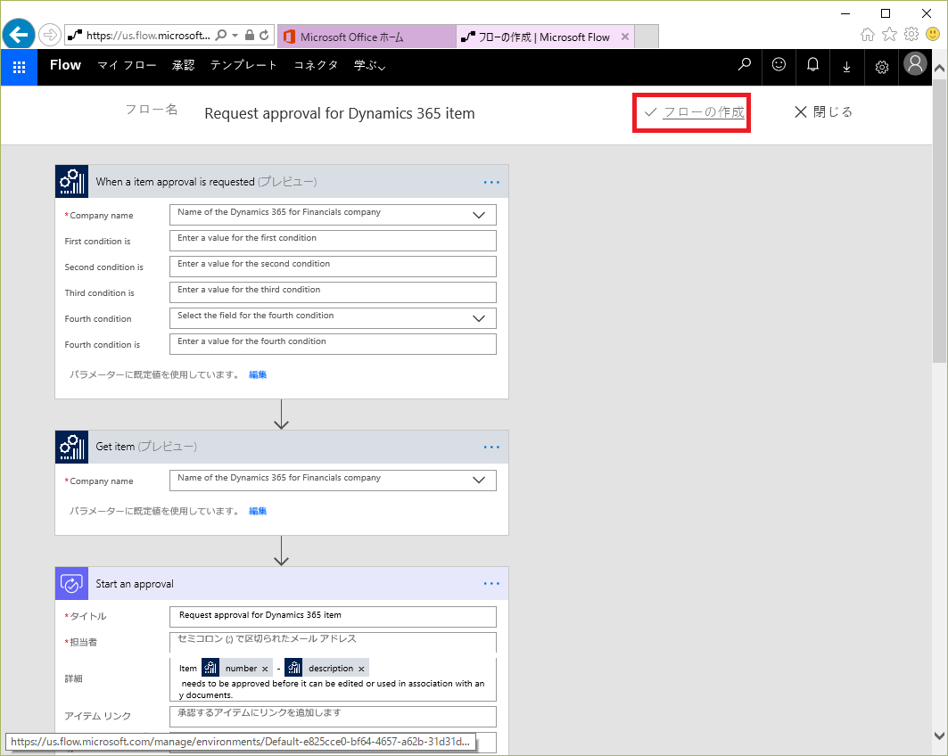This screenshot has width=948, height=756.
Task: Open the ellipsis menu for the trigger card
Action: [491, 182]
